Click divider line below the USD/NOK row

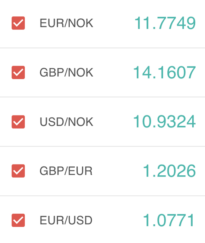click(x=102, y=146)
